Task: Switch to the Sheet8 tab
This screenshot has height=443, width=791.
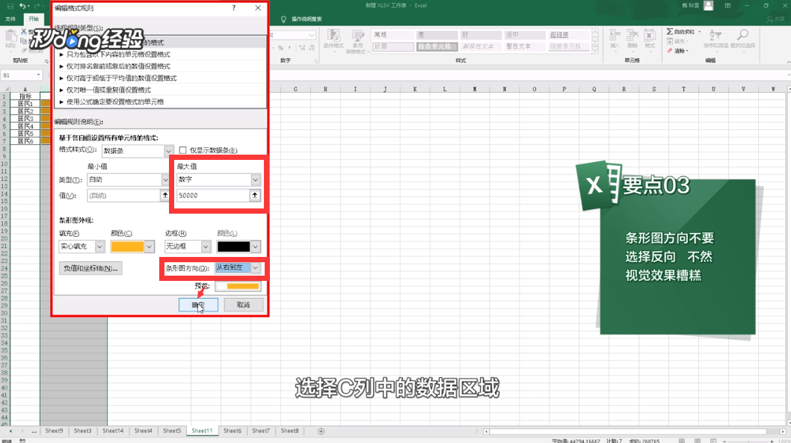Action: pos(289,431)
